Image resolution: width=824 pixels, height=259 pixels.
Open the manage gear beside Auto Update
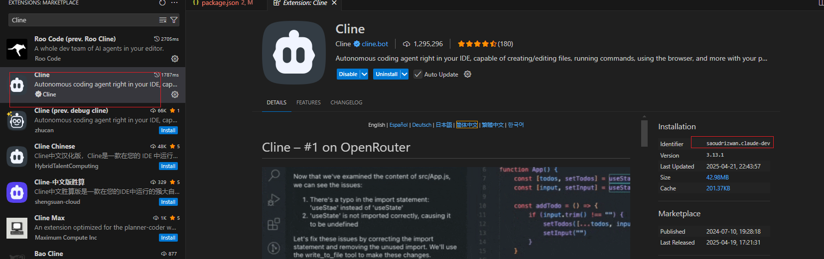tap(467, 74)
